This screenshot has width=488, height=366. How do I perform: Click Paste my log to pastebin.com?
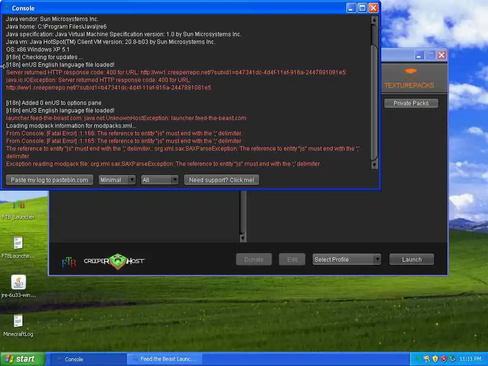[x=50, y=180]
